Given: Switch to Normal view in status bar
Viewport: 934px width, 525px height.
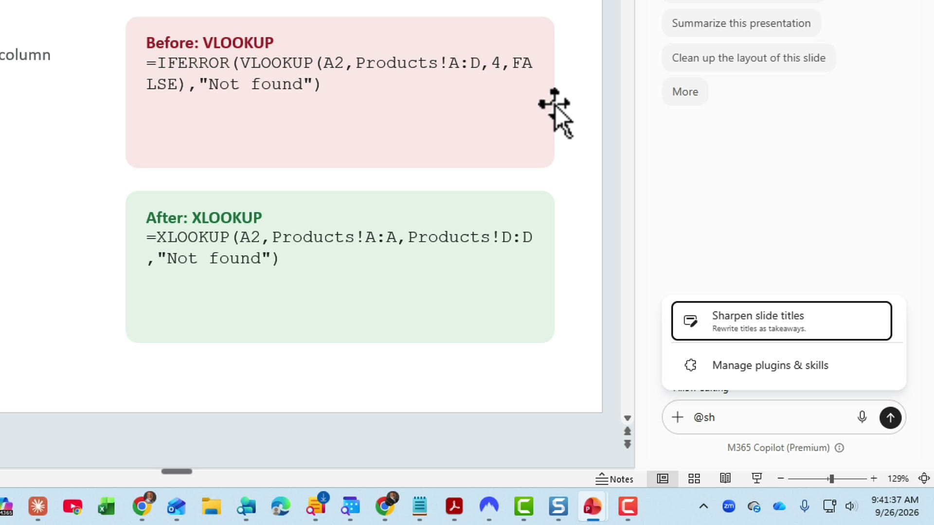Looking at the screenshot, I should pyautogui.click(x=663, y=479).
